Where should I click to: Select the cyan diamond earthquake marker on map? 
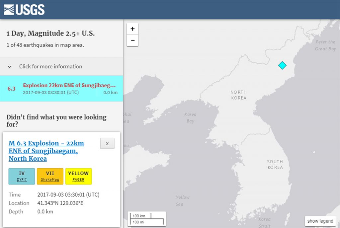(x=282, y=65)
